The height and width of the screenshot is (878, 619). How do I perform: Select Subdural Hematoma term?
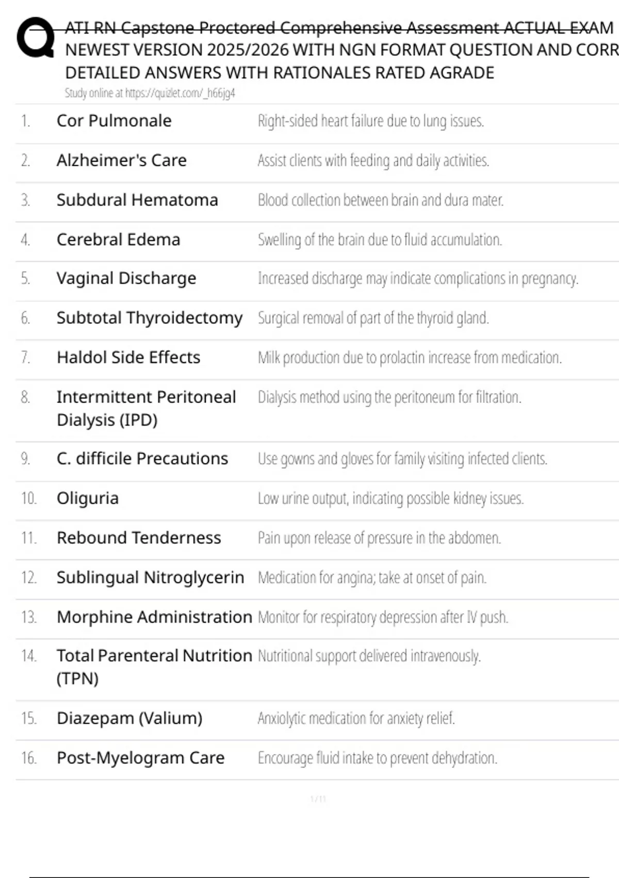click(137, 200)
